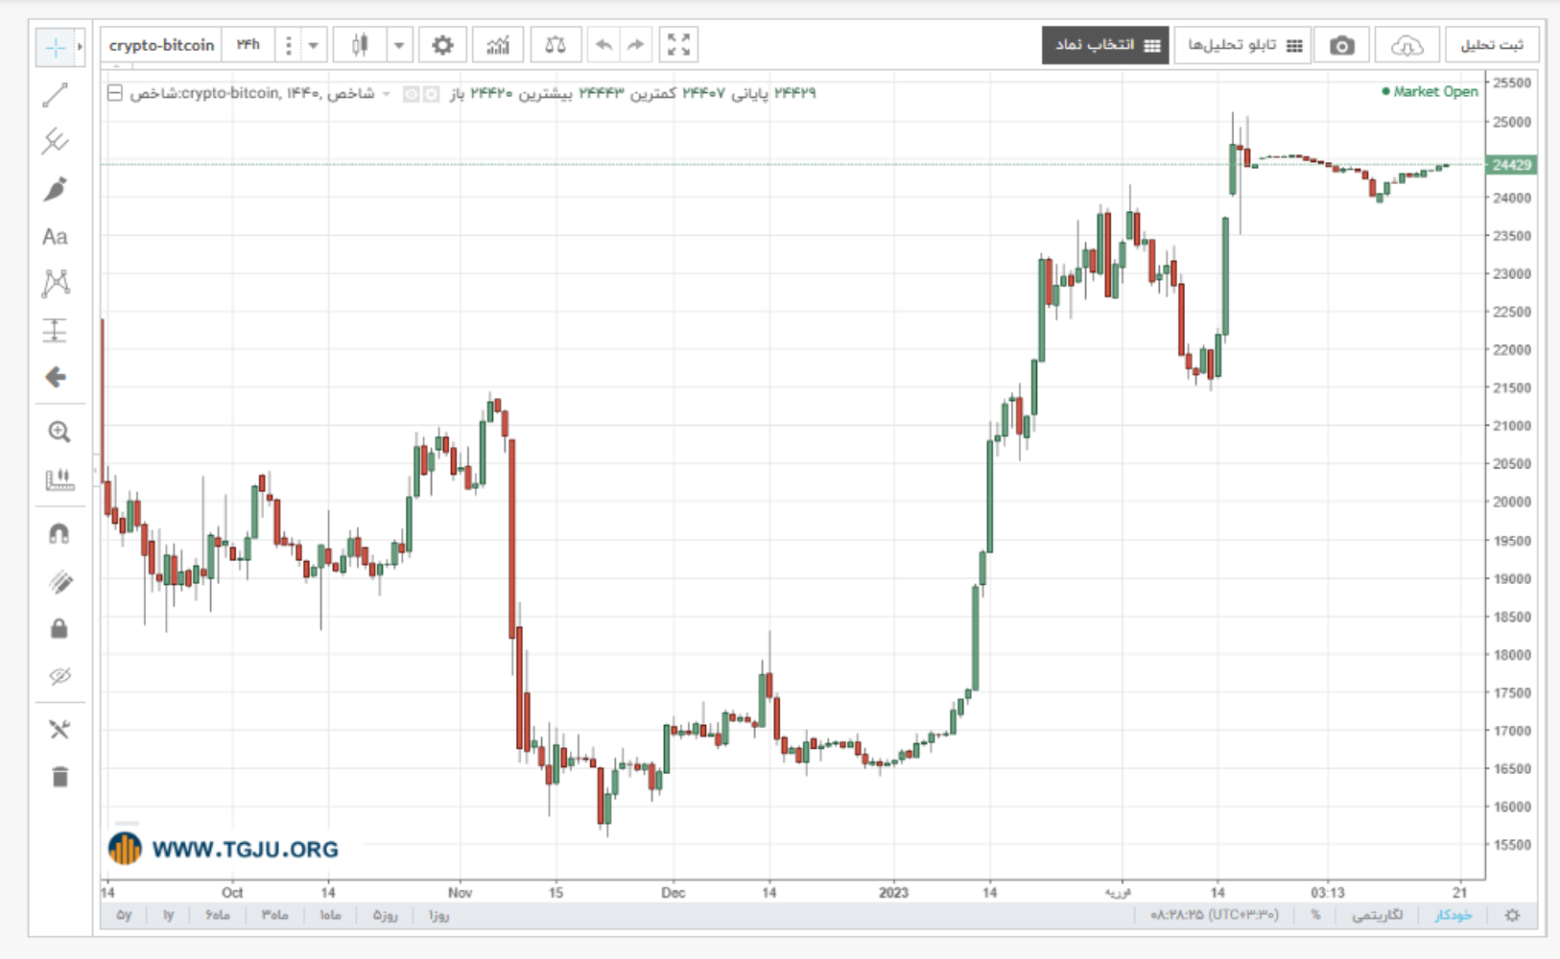This screenshot has height=959, width=1560.
Task: Open the candle chart style dropdown arrow
Action: pyautogui.click(x=399, y=45)
